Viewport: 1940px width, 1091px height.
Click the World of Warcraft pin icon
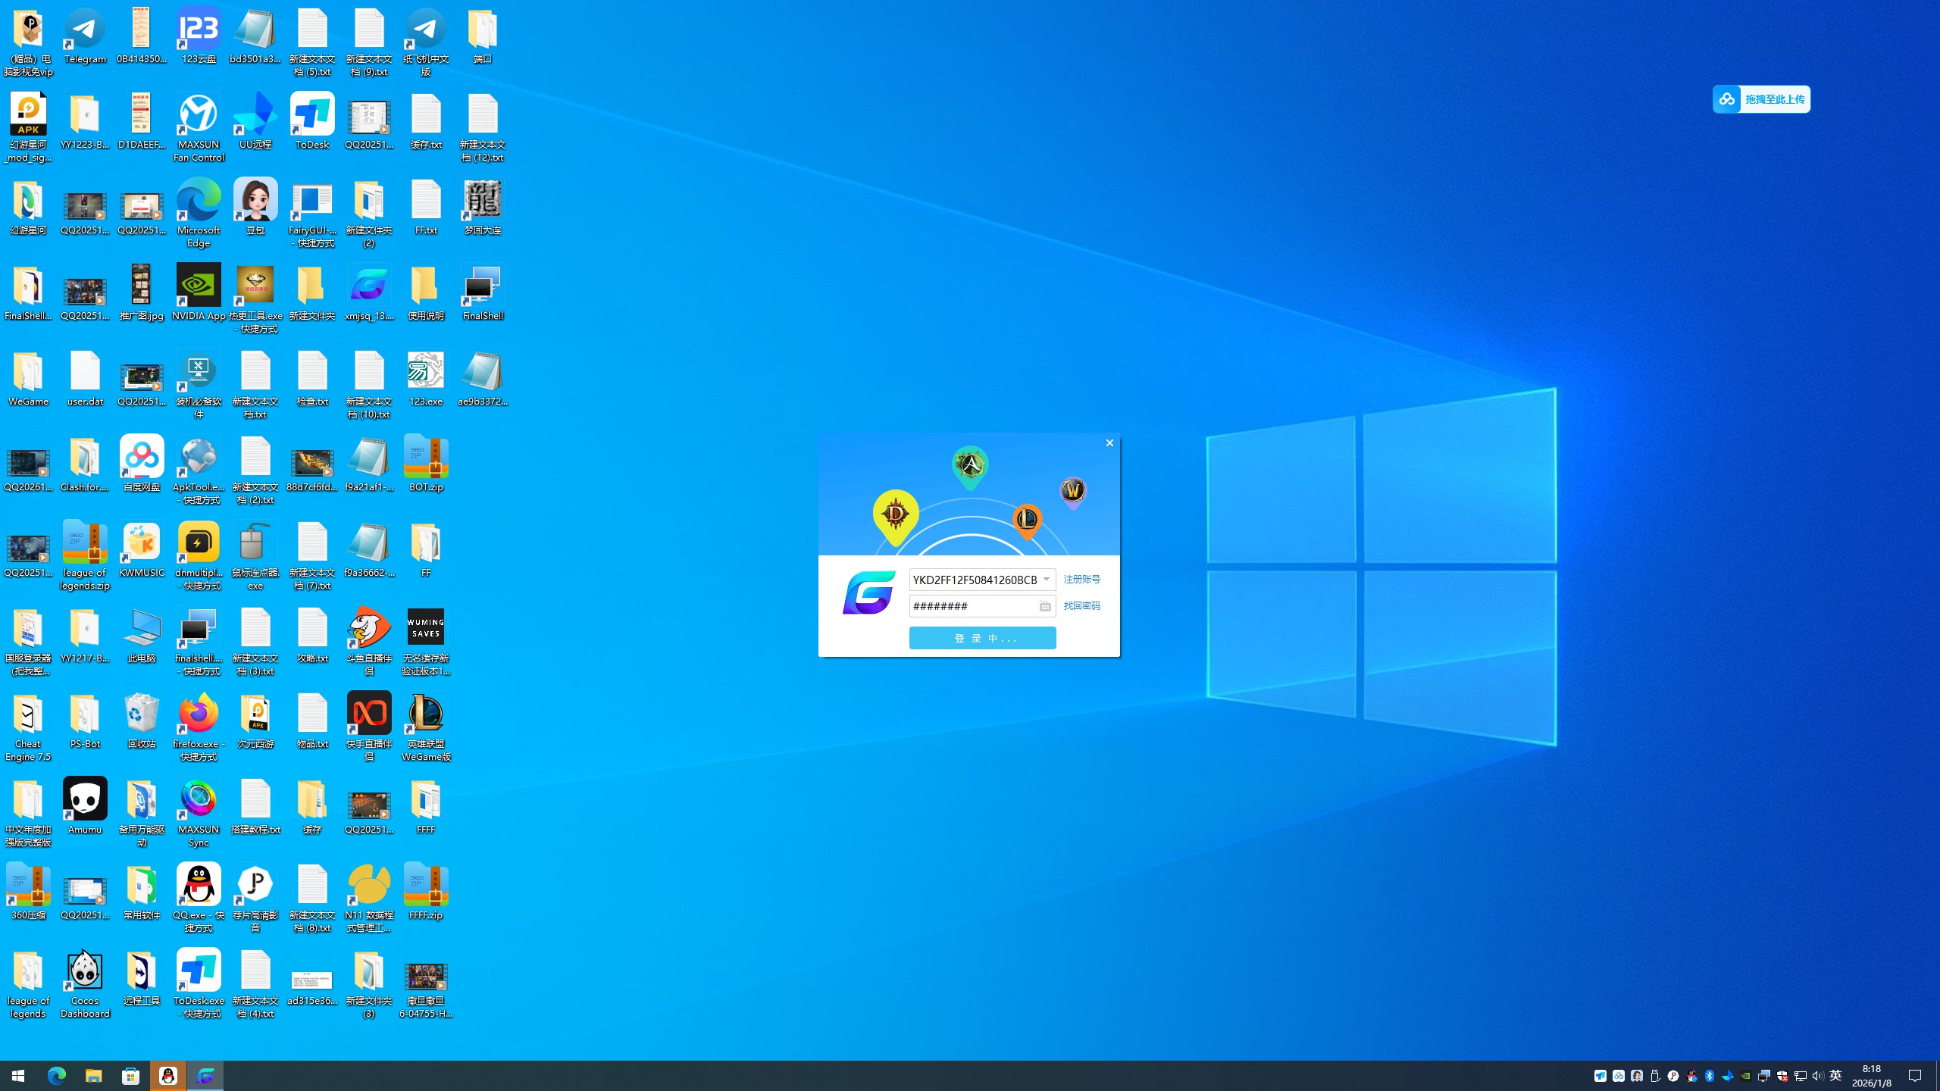tap(1072, 490)
